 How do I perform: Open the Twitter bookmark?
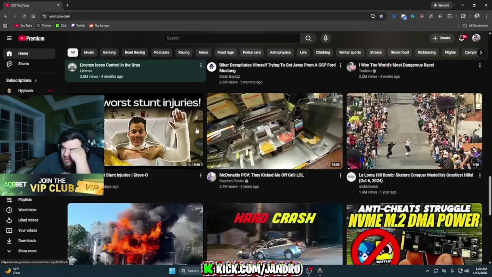44,25
